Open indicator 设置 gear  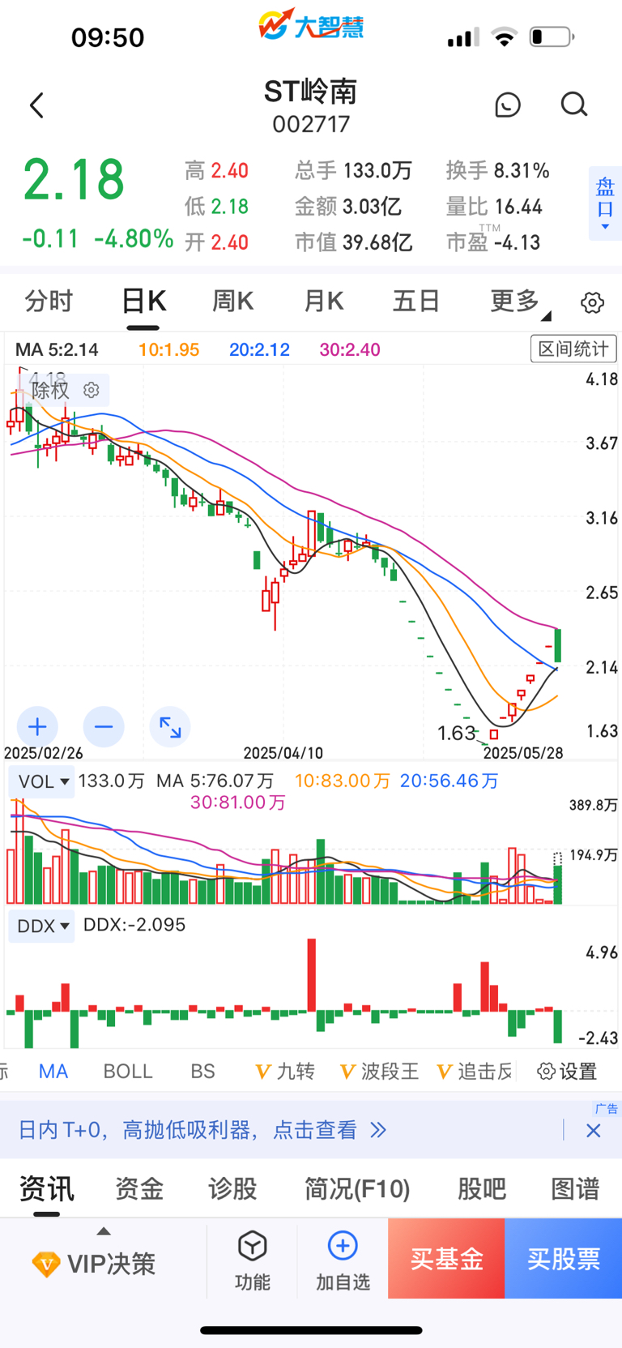coord(567,1072)
